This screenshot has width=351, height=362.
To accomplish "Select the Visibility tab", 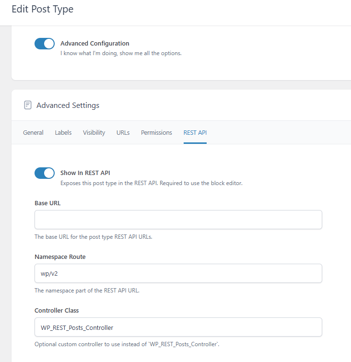I will point(94,132).
